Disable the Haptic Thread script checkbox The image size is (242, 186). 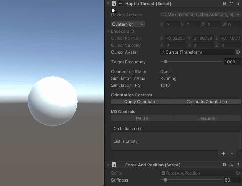121,3
